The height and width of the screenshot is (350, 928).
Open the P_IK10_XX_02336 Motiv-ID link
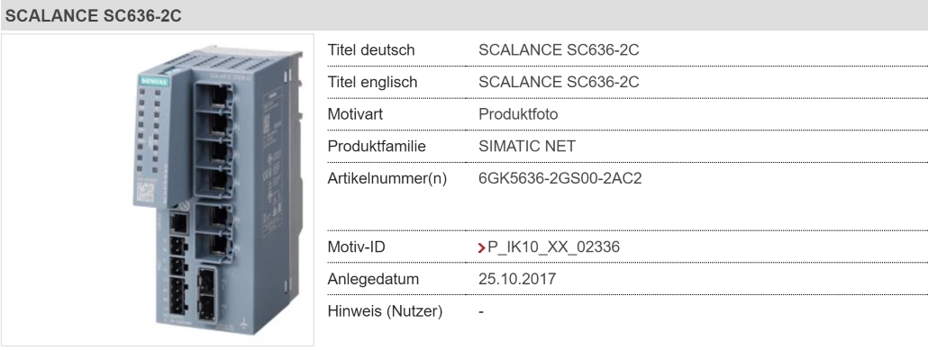pos(553,247)
